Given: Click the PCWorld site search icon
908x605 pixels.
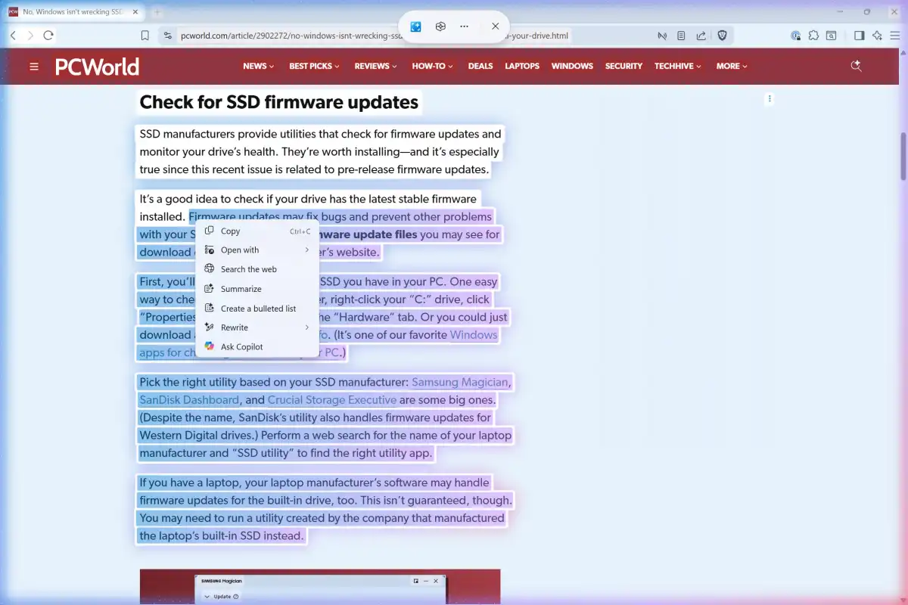Looking at the screenshot, I should (x=857, y=66).
